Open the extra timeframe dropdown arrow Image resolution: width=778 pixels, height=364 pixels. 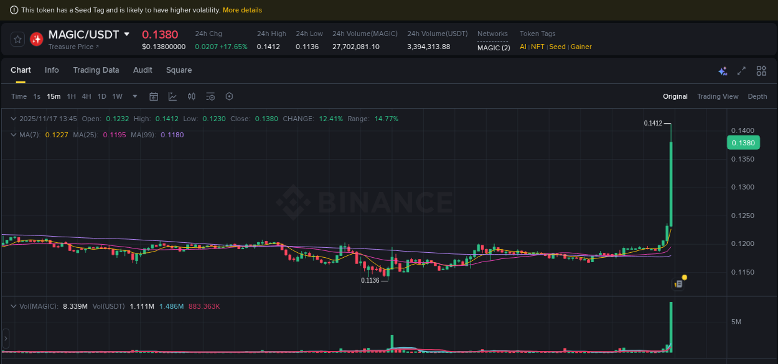[134, 96]
